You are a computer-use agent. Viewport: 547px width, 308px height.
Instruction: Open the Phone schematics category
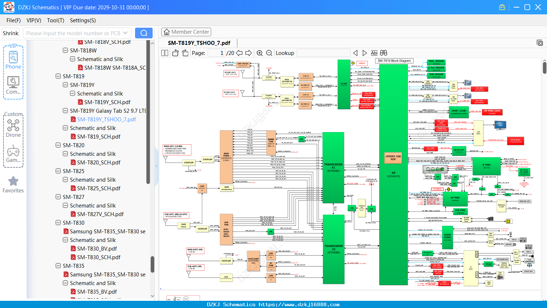13,60
